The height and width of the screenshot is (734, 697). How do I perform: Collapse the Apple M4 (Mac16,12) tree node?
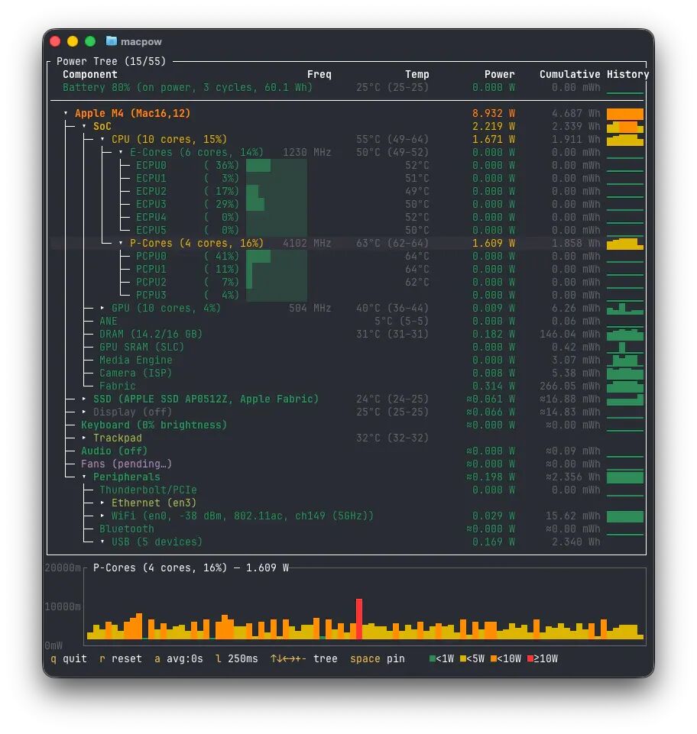click(x=66, y=113)
